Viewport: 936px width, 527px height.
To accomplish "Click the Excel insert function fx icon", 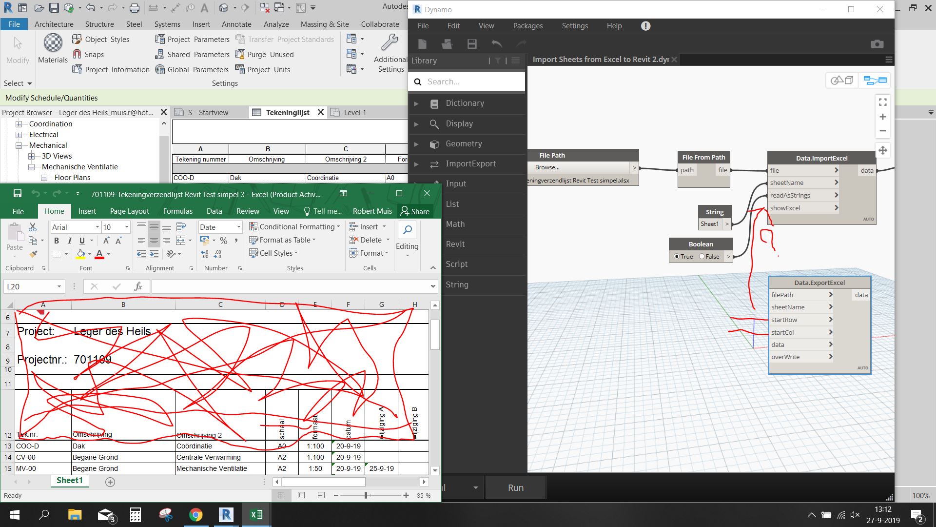I will 138,286.
